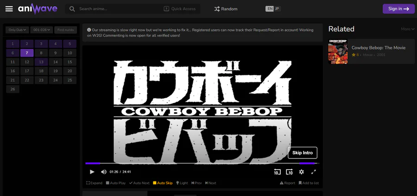The image size is (417, 196).
Task: Go to Prev episode
Action: click(x=196, y=183)
